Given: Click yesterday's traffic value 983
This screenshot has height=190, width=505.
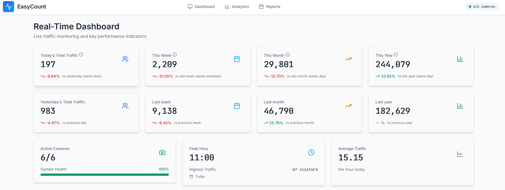Looking at the screenshot, I should 48,111.
